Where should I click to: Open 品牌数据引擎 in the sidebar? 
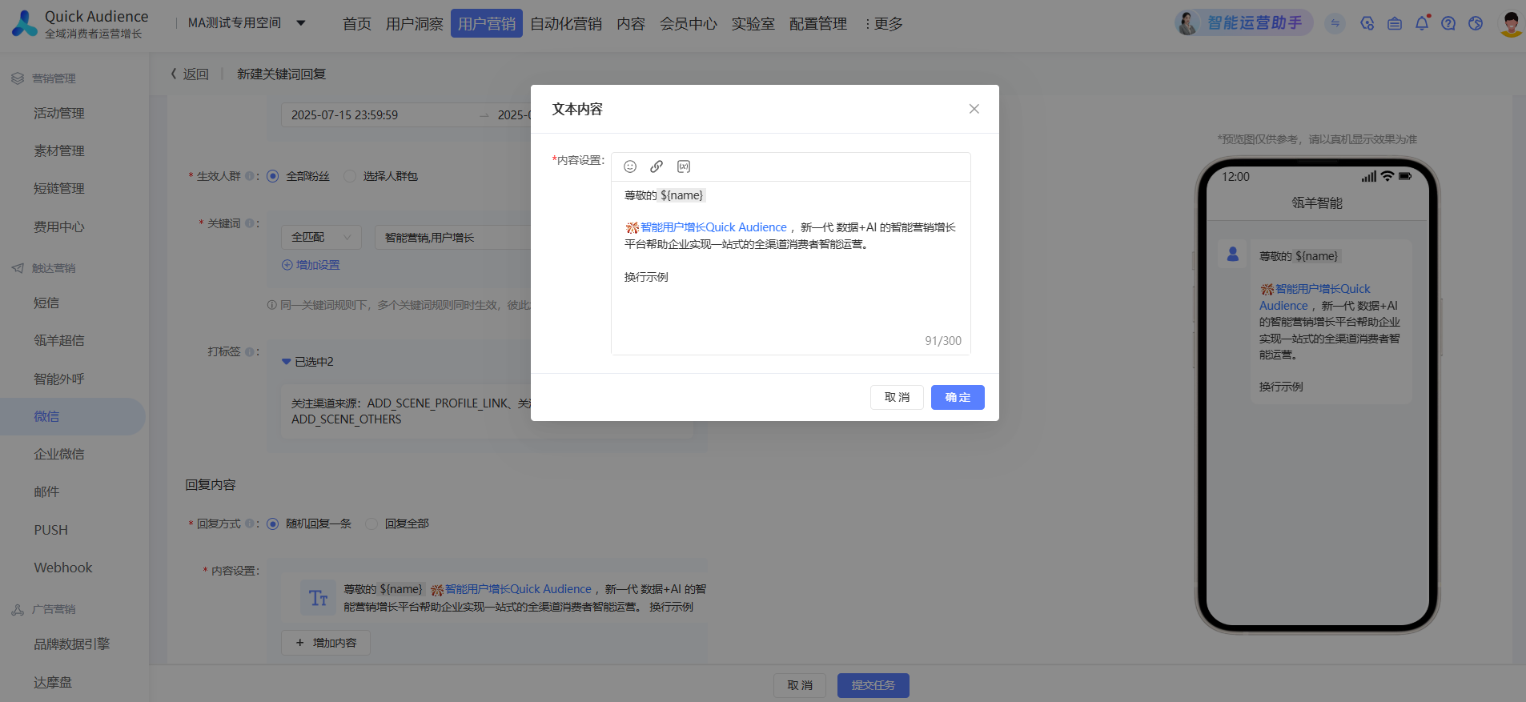73,644
